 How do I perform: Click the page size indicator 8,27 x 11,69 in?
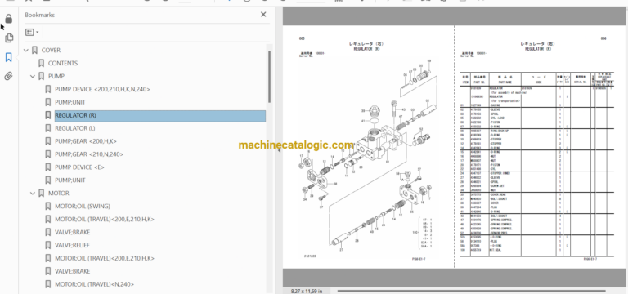[307, 292]
